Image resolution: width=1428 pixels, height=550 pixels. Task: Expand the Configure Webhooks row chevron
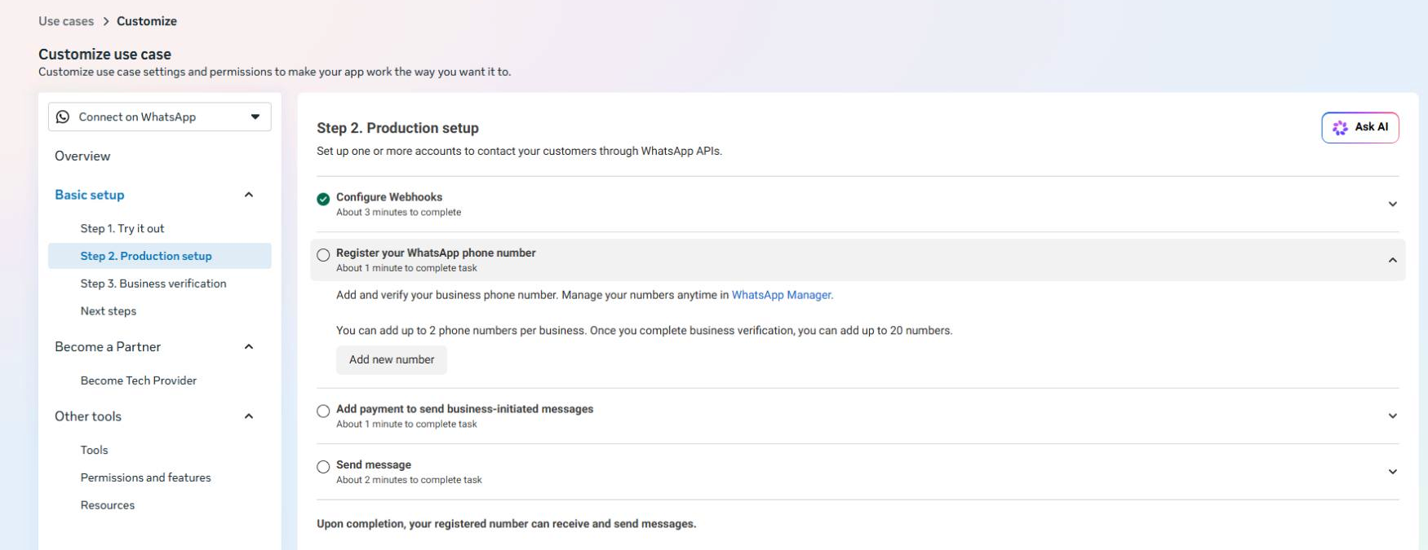click(x=1392, y=204)
